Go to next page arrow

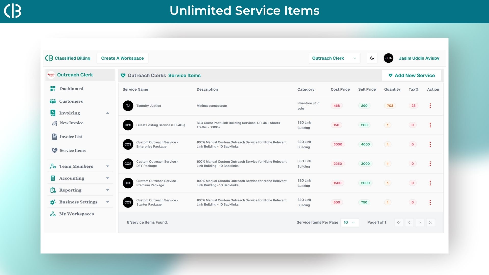420,223
